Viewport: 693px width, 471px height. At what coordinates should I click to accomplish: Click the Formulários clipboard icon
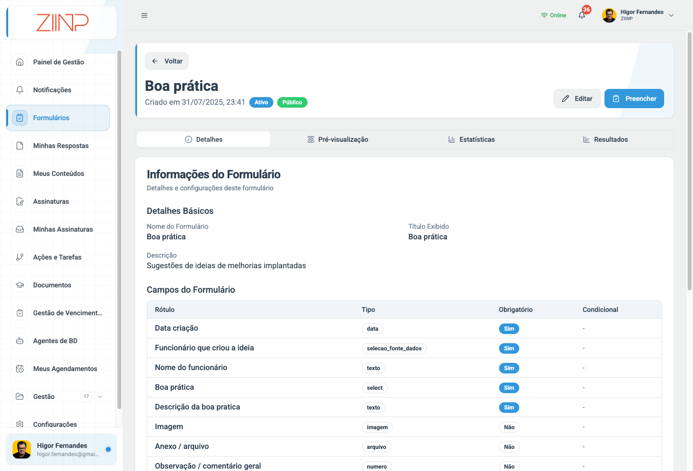(x=20, y=118)
